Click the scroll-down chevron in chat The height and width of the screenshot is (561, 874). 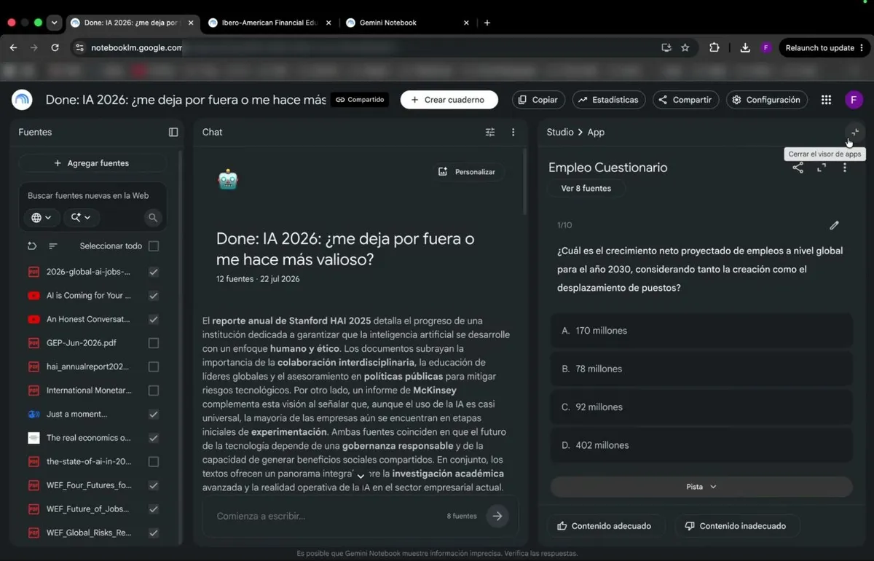click(x=361, y=476)
